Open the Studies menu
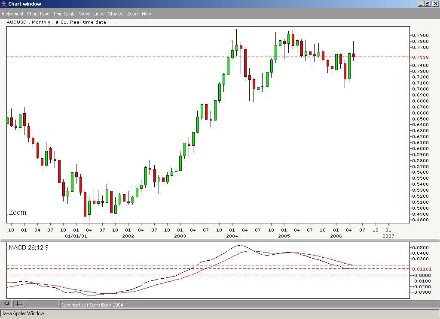 tap(115, 13)
